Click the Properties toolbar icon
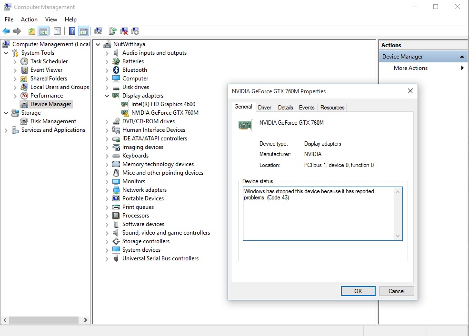Screen dimensions: 469x336 (57, 31)
